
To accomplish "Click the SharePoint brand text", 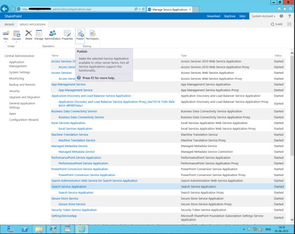I will click(x=13, y=16).
